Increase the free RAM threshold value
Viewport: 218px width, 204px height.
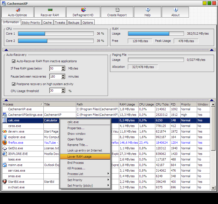(x=63, y=67)
